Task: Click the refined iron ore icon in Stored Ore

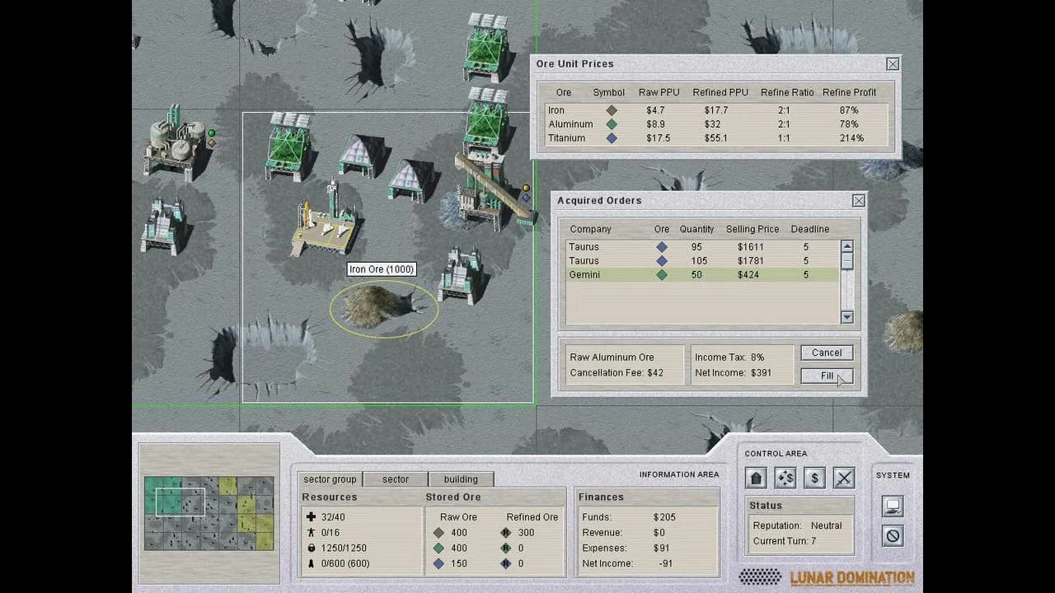Action: [505, 533]
